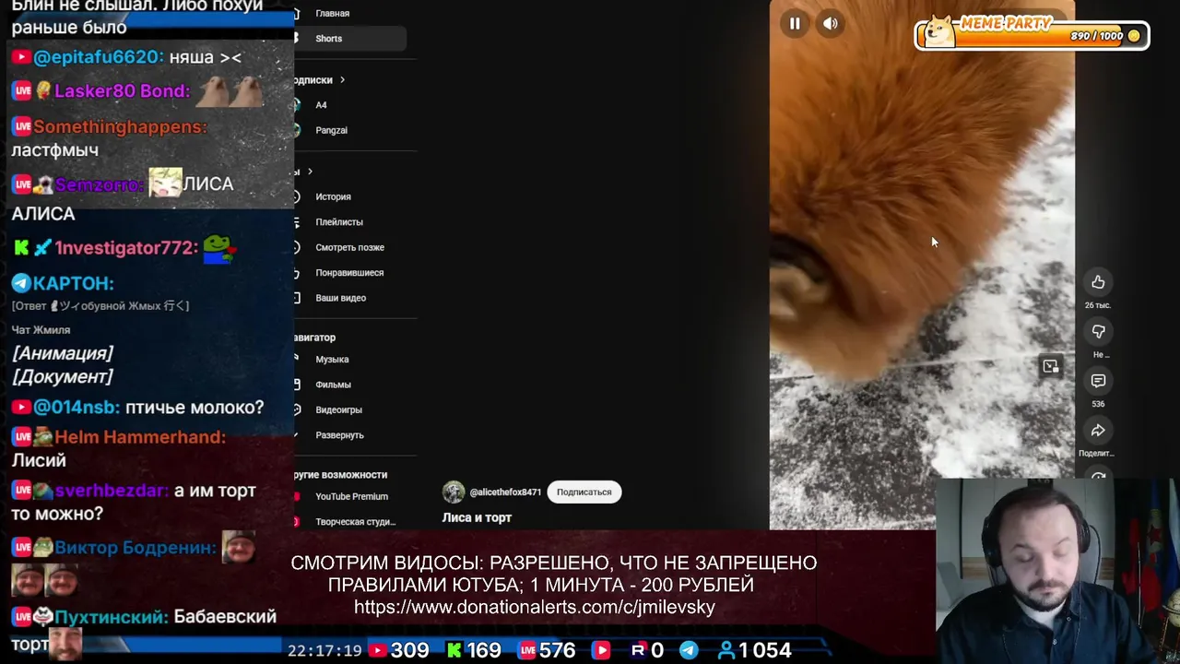The height and width of the screenshot is (664, 1180).
Task: Open Фильмы in Навигатор section
Action: 333,385
